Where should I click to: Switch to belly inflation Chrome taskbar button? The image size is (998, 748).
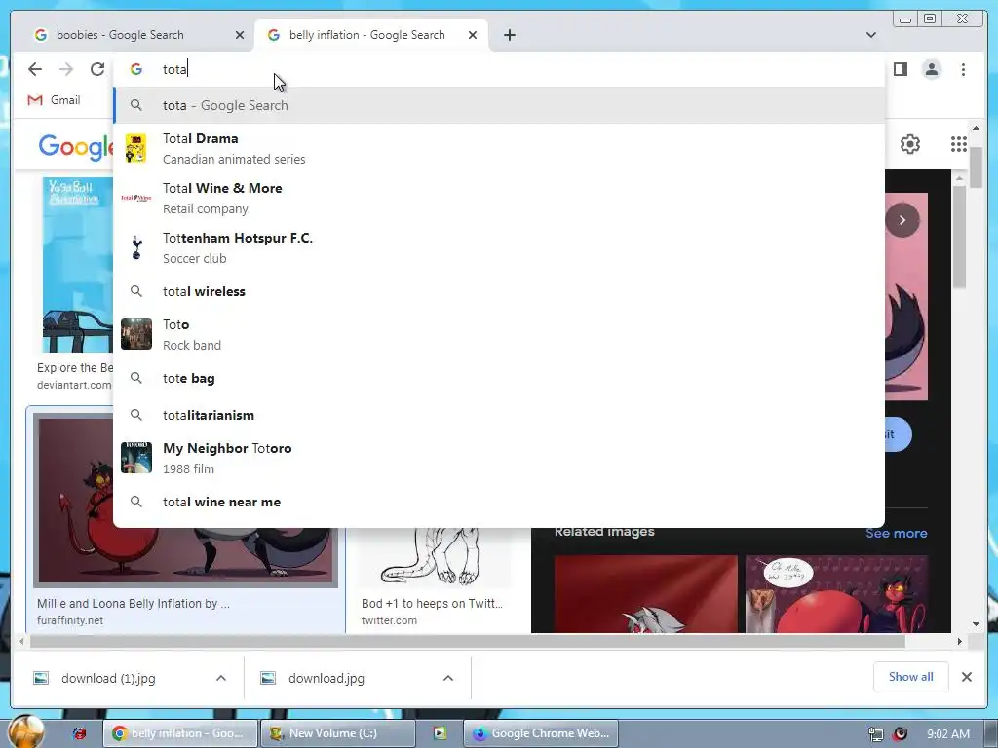click(179, 733)
